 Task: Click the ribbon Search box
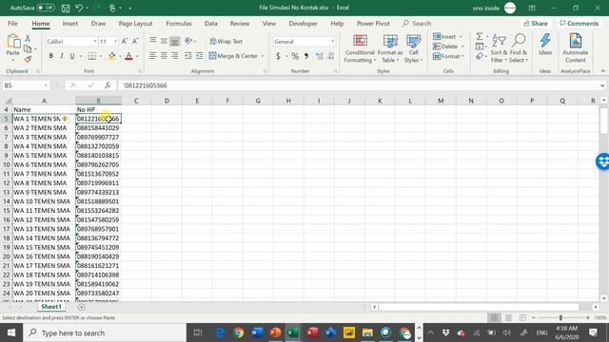(417, 23)
